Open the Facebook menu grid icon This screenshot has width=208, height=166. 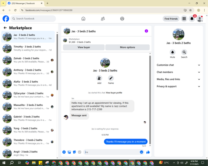184,19
